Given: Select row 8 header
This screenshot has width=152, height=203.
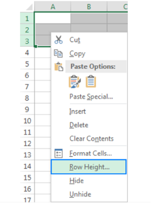Looking at the screenshot, I should pos(27,98).
